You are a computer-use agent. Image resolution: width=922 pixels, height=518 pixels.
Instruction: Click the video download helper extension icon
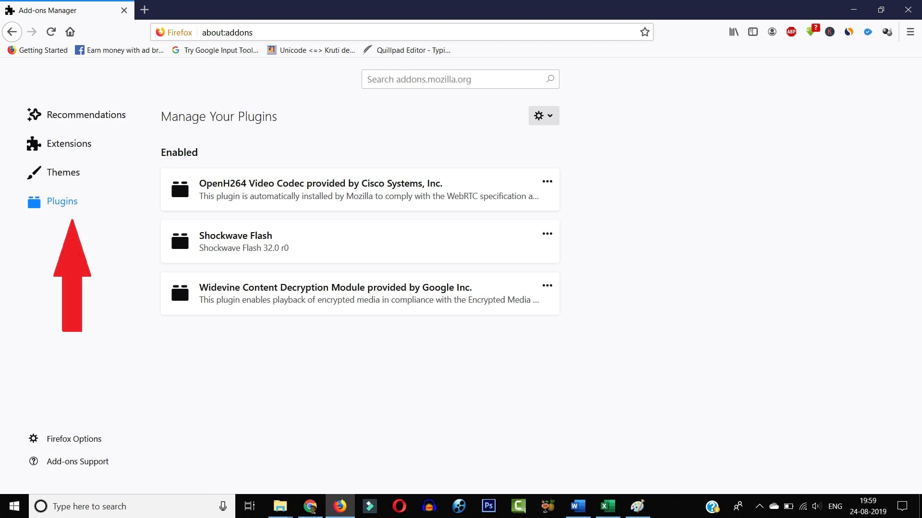point(812,32)
